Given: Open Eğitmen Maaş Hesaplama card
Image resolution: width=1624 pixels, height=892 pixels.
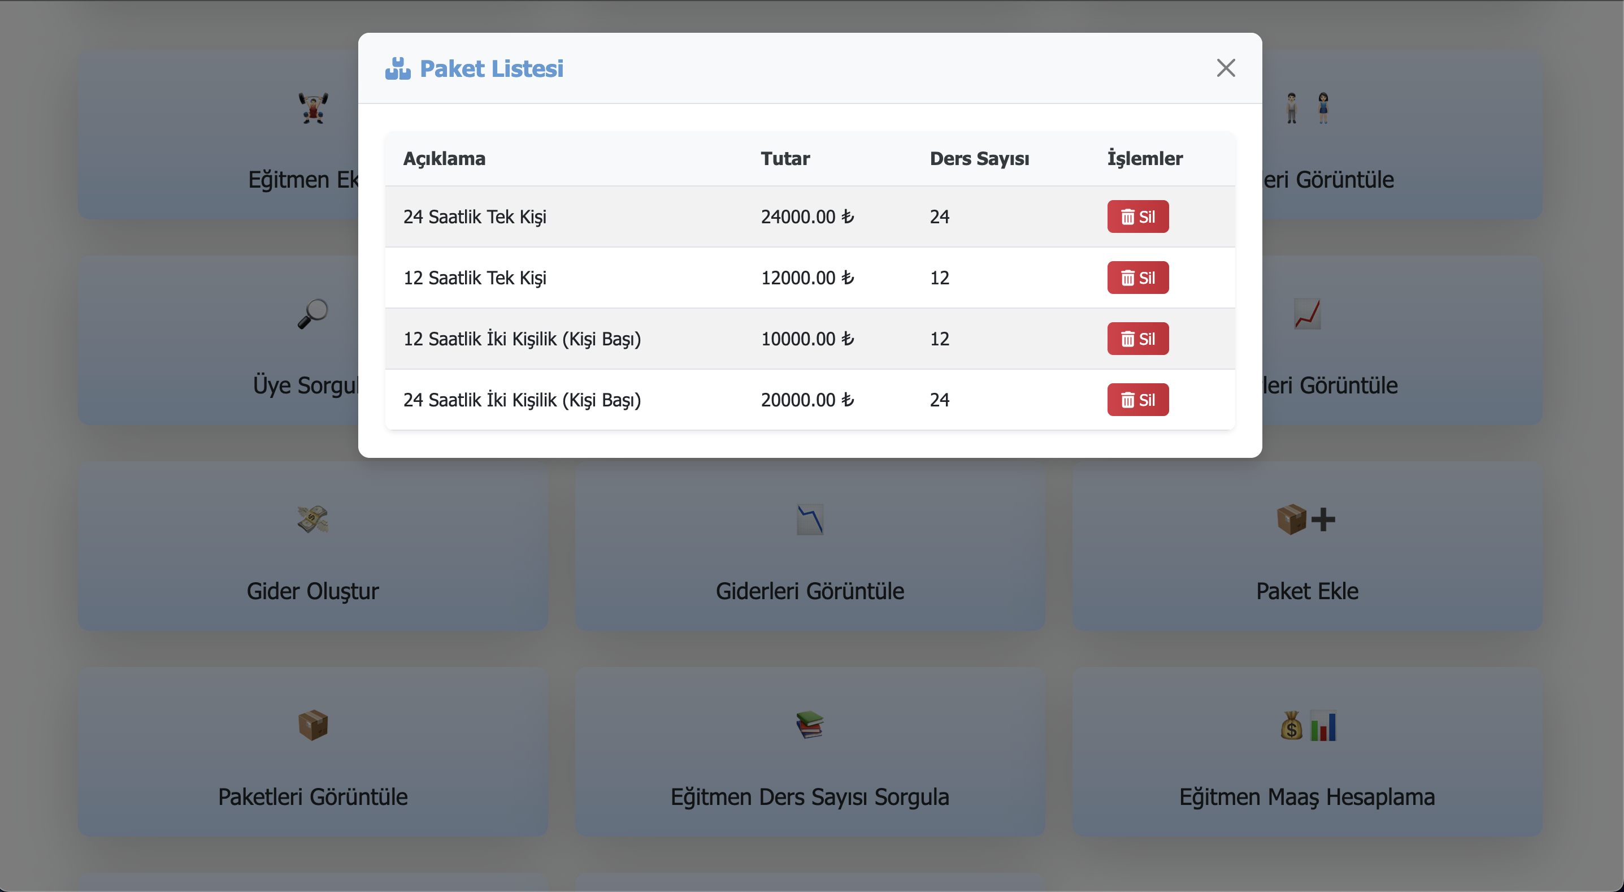Looking at the screenshot, I should pyautogui.click(x=1307, y=752).
